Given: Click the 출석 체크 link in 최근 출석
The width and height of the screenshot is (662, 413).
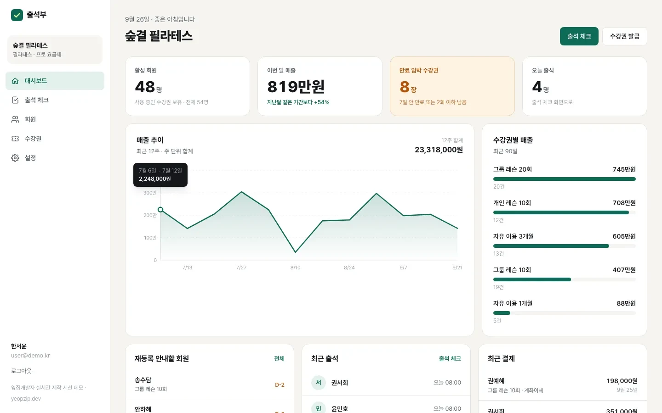Looking at the screenshot, I should click(450, 359).
